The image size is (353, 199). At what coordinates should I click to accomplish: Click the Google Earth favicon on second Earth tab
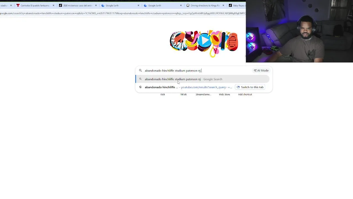tap(145, 5)
